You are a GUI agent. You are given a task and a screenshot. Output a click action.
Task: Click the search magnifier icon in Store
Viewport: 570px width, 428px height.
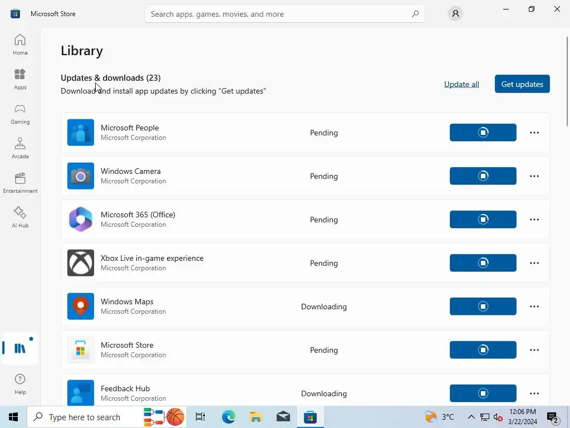(x=415, y=14)
